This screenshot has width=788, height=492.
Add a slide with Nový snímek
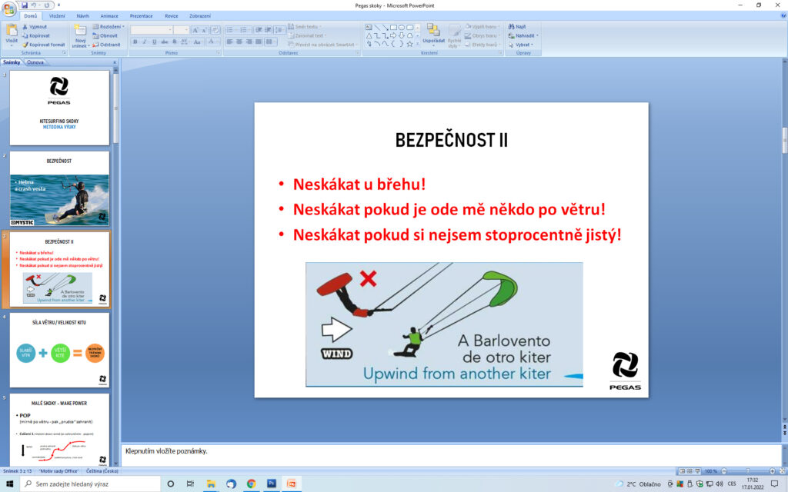80,36
